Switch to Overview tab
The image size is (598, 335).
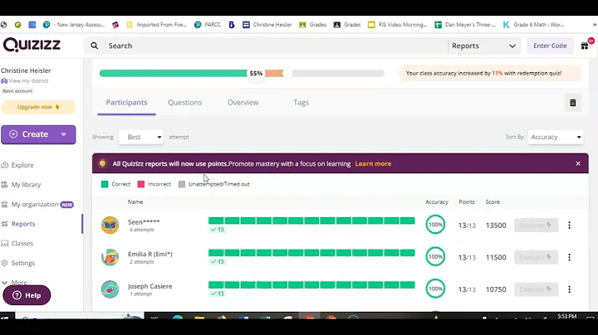pos(243,103)
